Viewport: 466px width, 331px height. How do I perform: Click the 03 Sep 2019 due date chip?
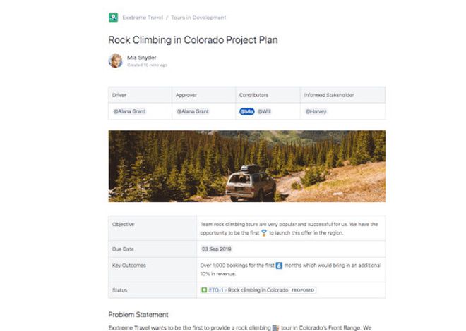(x=216, y=249)
